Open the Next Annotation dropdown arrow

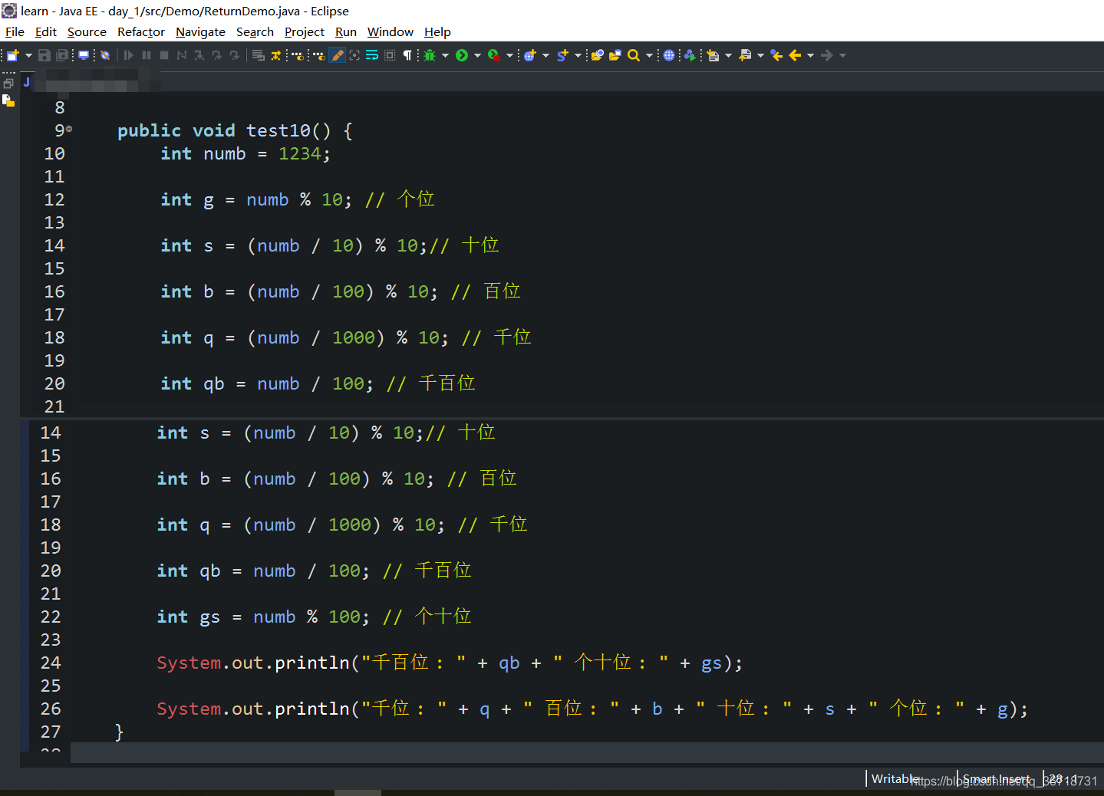click(728, 55)
